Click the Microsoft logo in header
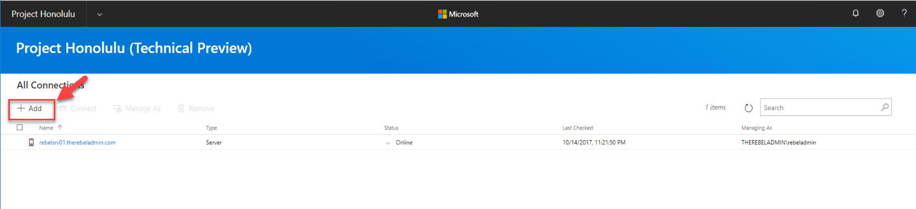 point(458,14)
